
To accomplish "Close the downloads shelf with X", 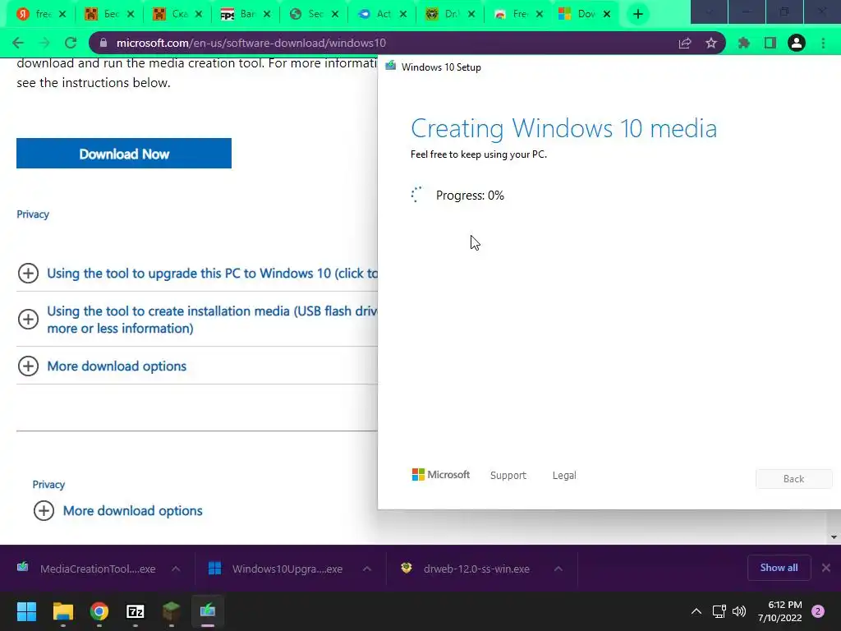I will point(826,568).
